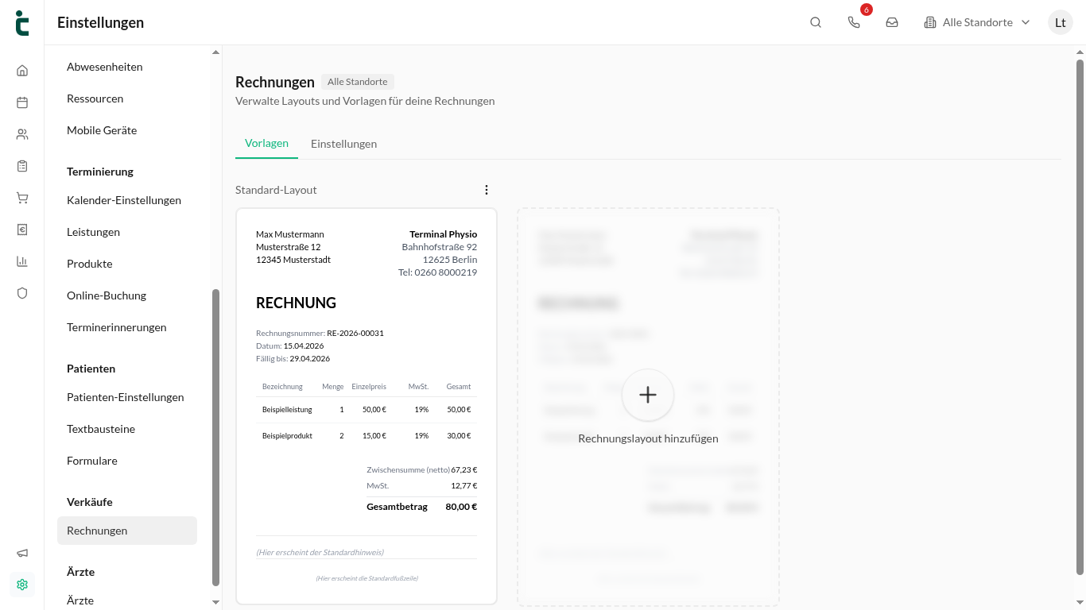Switch to the Vorlagen tab

266,144
